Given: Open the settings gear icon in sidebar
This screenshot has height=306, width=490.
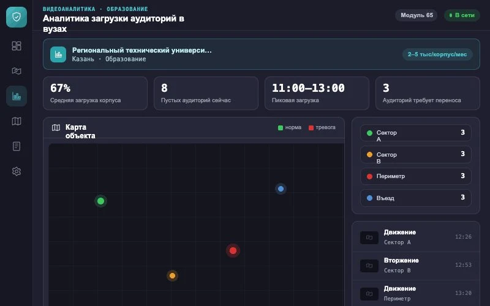Looking at the screenshot, I should point(17,171).
